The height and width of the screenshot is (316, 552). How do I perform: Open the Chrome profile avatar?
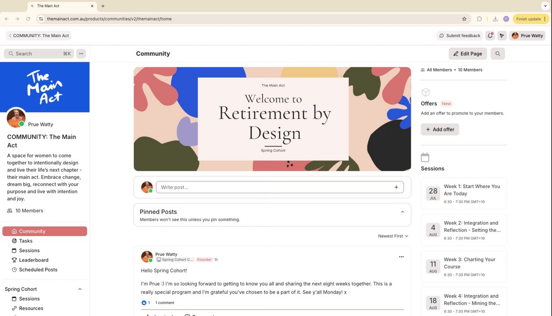click(x=506, y=19)
